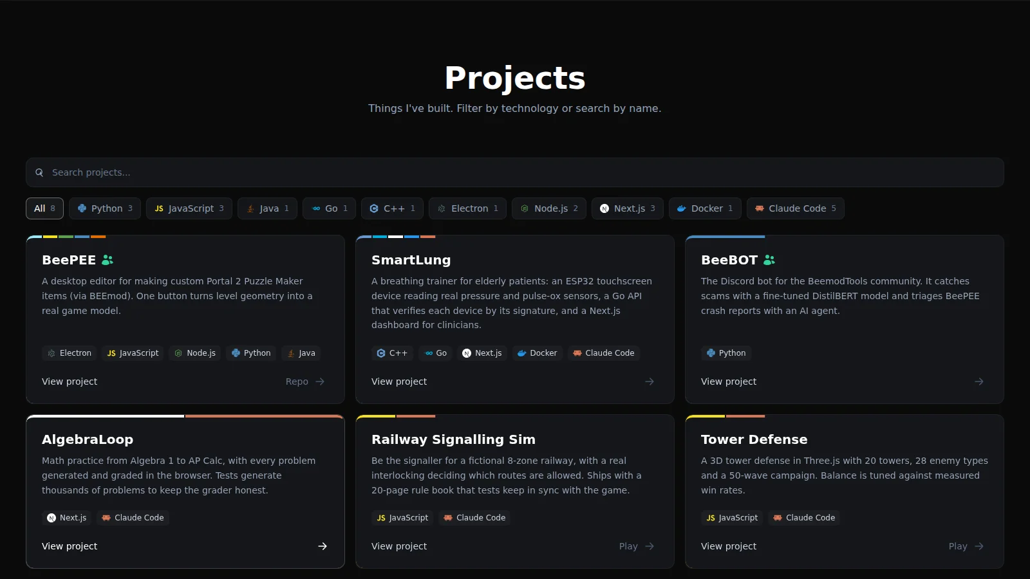Filter projects by Python

(105, 208)
